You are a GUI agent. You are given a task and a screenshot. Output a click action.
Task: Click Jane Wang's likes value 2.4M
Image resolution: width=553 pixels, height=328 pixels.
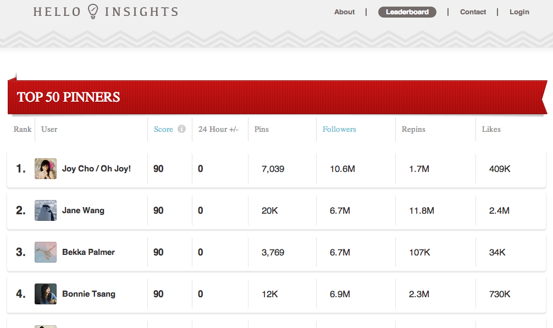[x=499, y=210]
